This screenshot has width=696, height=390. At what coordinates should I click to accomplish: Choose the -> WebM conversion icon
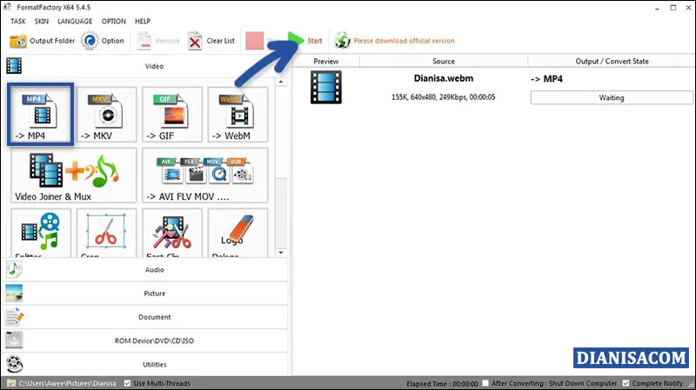(x=238, y=115)
